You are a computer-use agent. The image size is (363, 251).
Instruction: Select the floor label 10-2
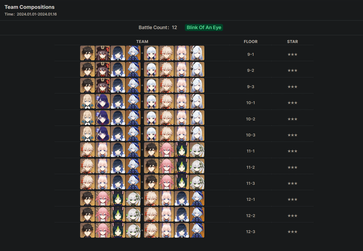251,119
